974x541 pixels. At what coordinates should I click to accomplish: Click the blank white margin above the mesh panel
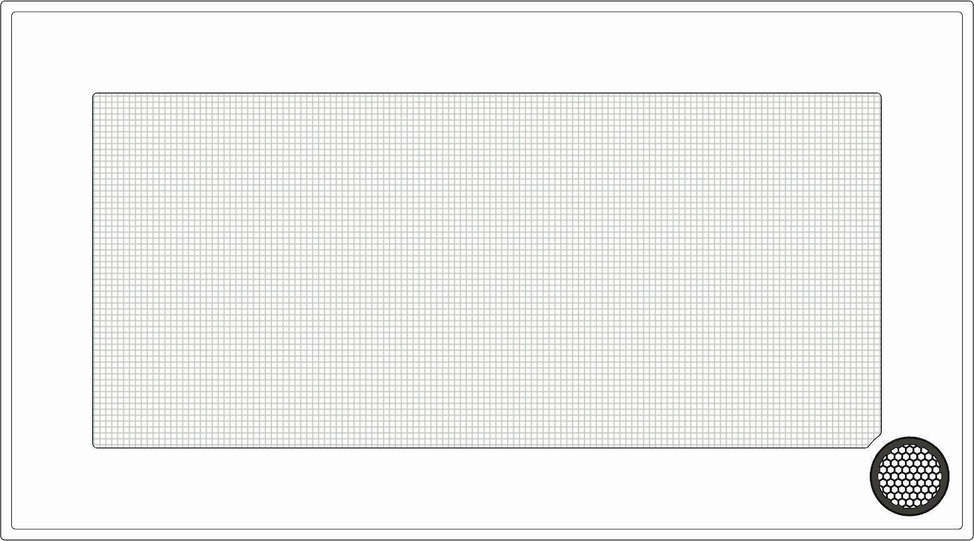pyautogui.click(x=487, y=53)
